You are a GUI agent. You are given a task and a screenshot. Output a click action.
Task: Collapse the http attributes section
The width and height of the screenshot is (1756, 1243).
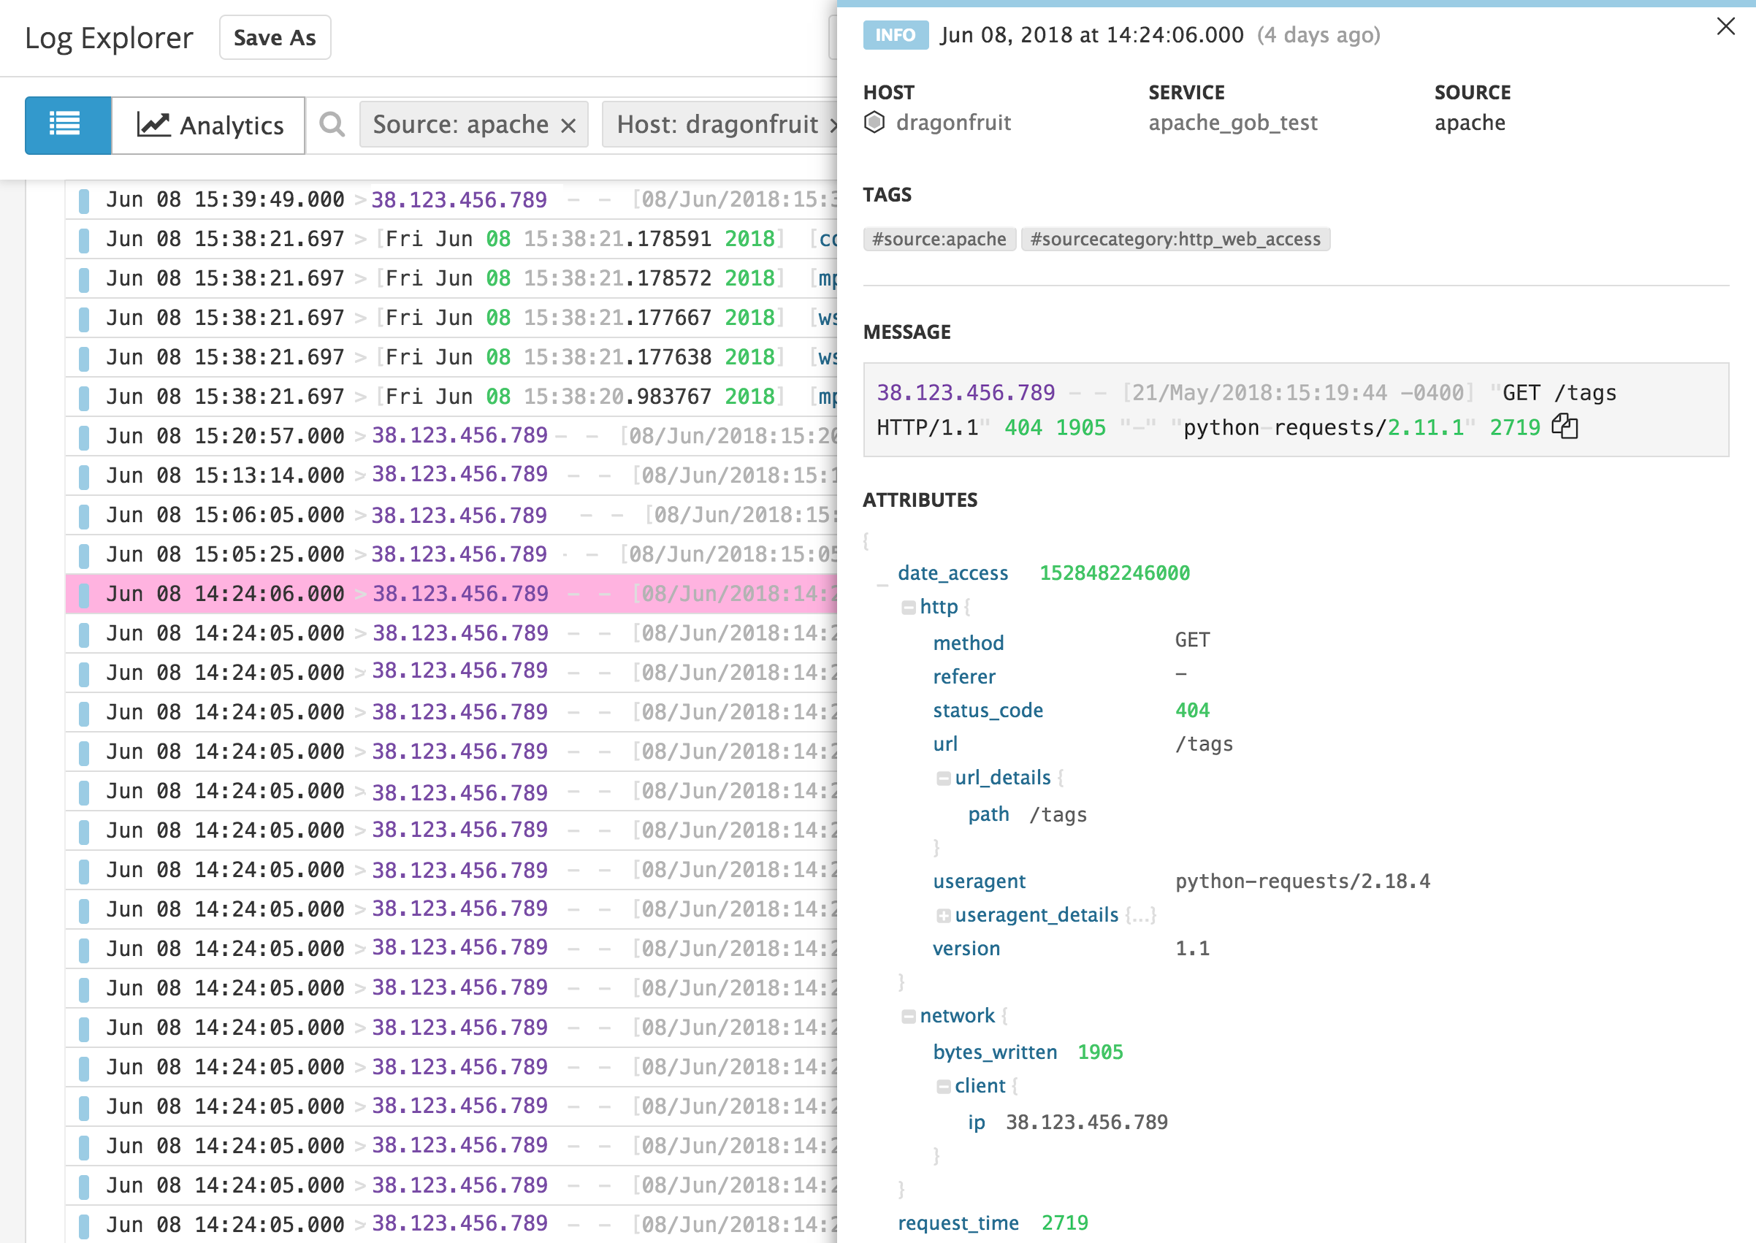pyautogui.click(x=908, y=606)
